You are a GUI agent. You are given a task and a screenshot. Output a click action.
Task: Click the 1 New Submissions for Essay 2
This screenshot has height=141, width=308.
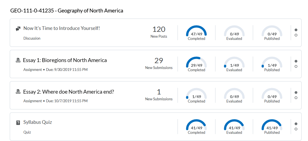coord(159,94)
